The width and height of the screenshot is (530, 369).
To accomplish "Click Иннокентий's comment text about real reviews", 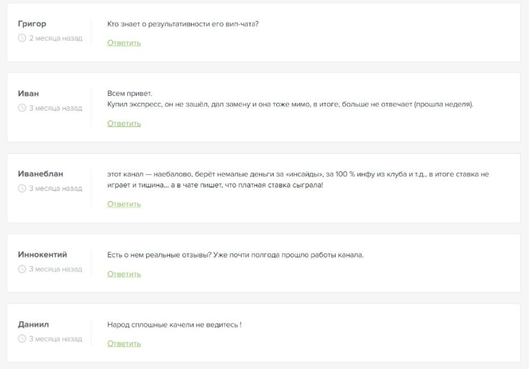I will tap(235, 255).
